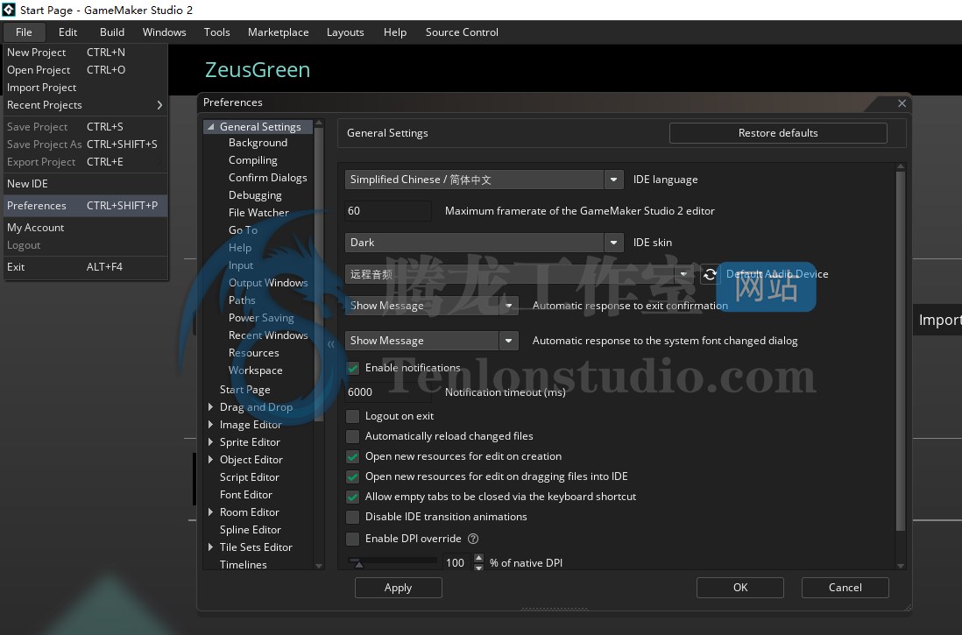Click the maximum framerate input field

(x=388, y=211)
